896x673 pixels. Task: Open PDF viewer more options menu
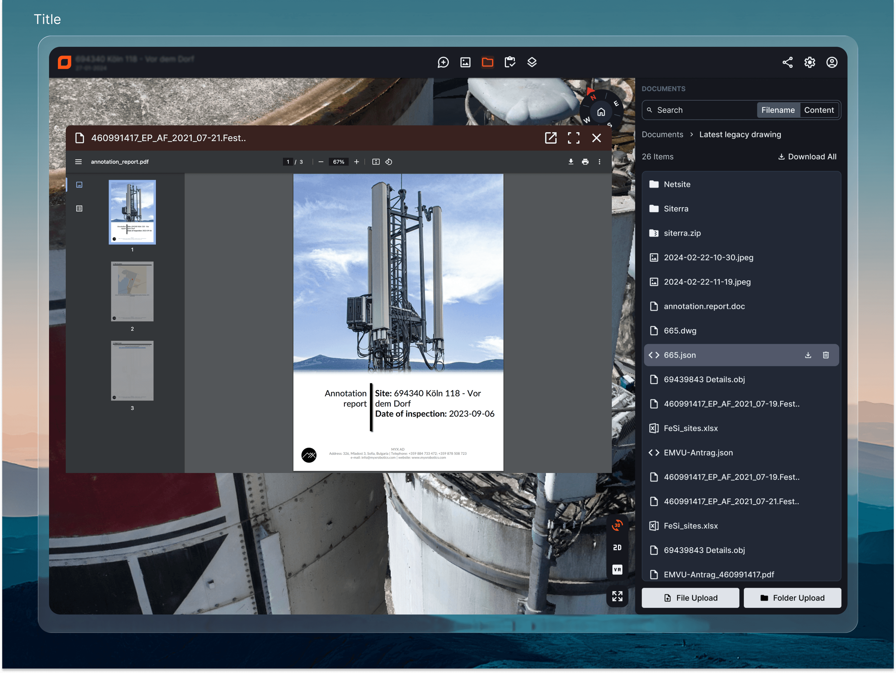(600, 162)
